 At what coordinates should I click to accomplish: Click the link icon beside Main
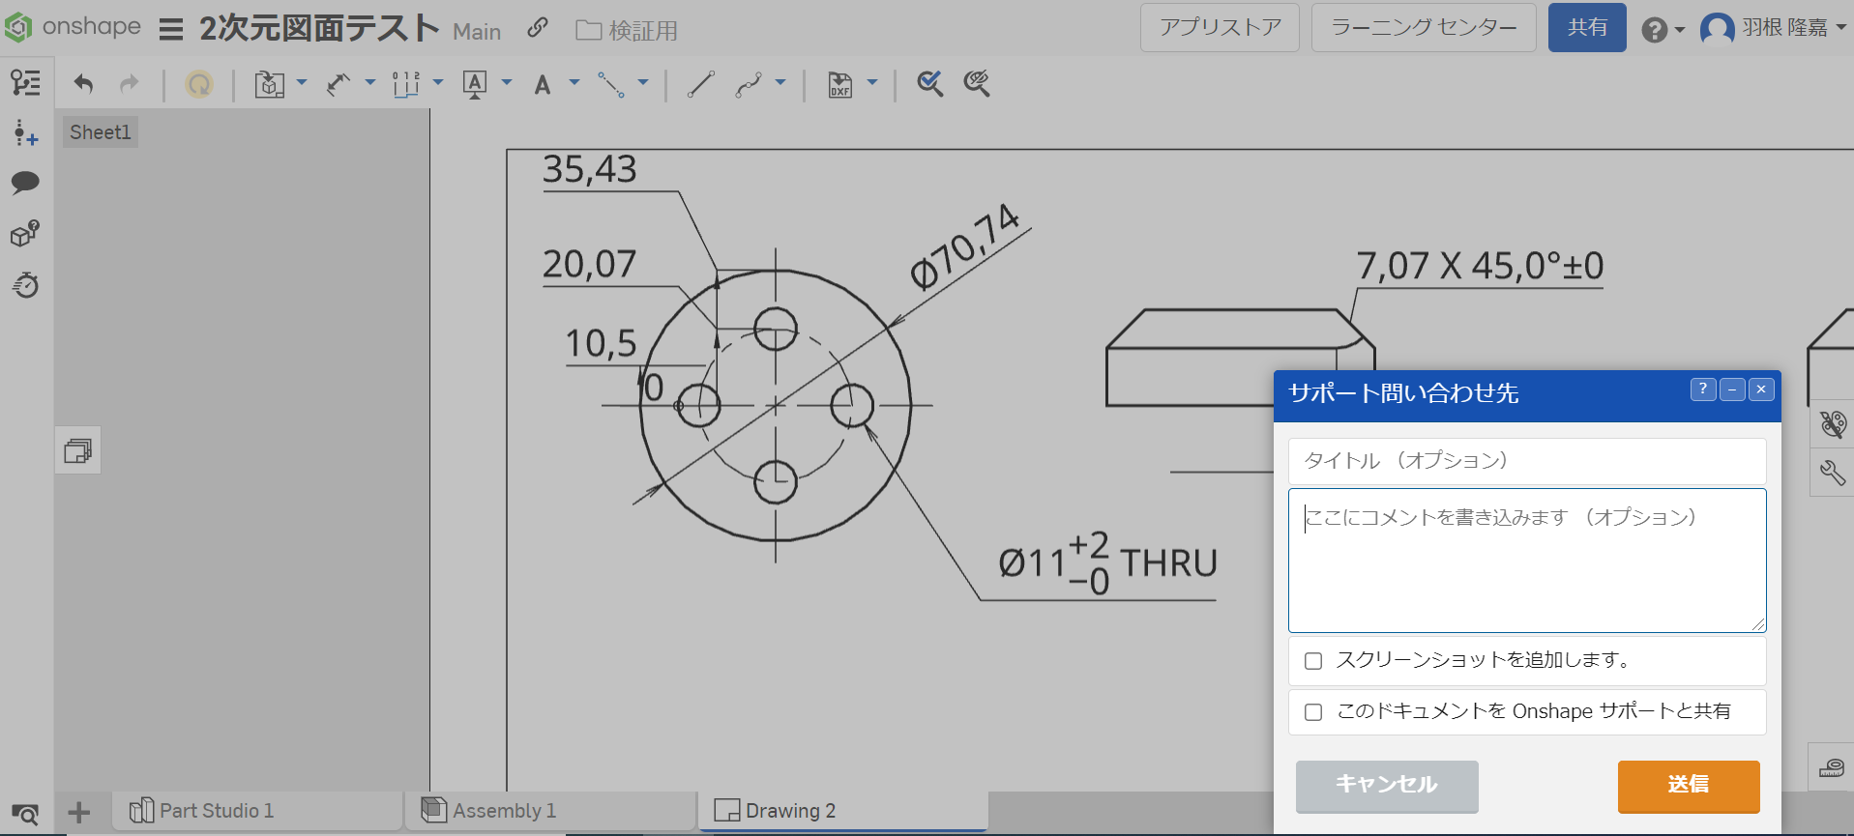coord(538,29)
